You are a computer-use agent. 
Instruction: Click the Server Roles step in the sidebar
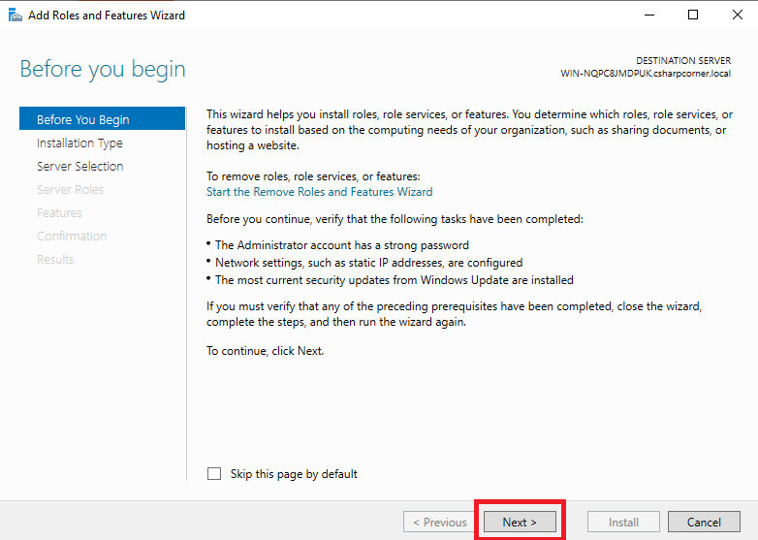tap(70, 189)
